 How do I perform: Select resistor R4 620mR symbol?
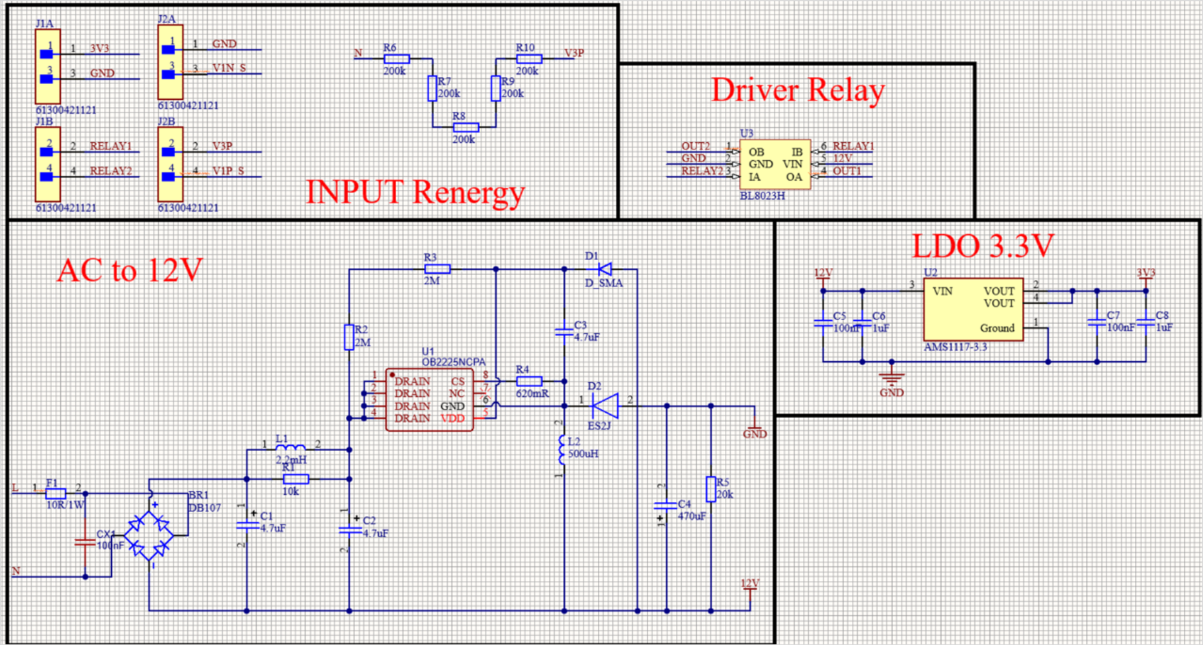click(x=529, y=381)
